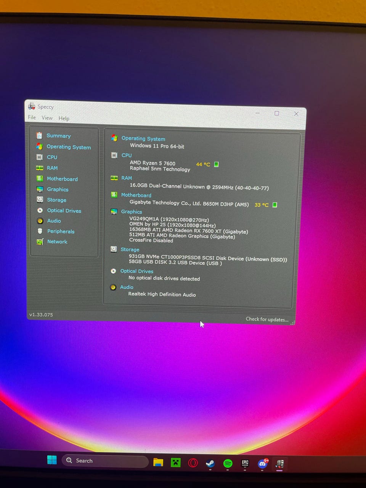Open Storage via its hard drive icon

coord(40,199)
